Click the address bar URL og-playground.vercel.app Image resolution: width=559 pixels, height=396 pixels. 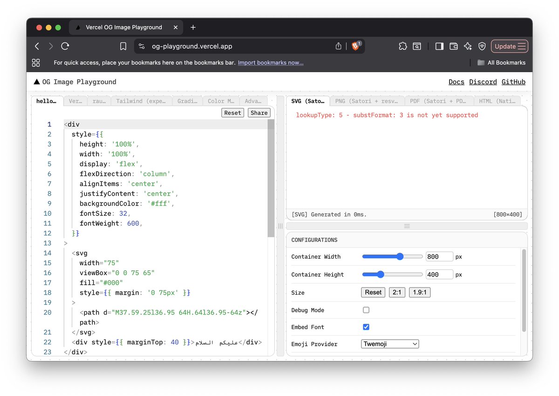click(192, 46)
